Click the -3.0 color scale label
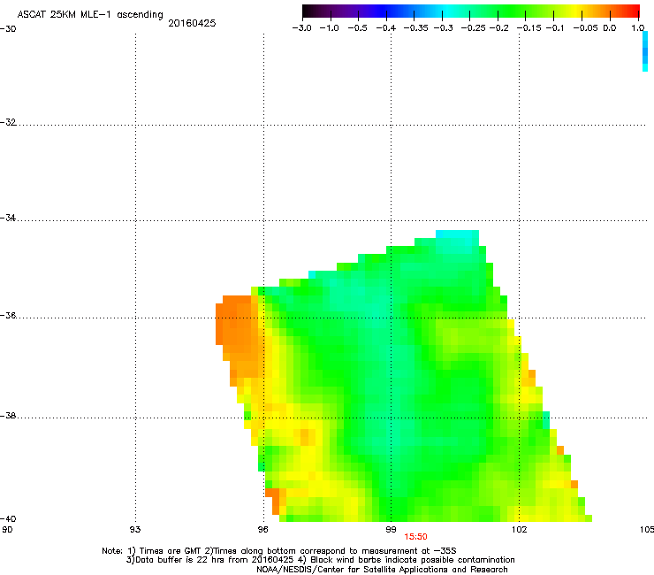The image size is (654, 575). [x=301, y=28]
